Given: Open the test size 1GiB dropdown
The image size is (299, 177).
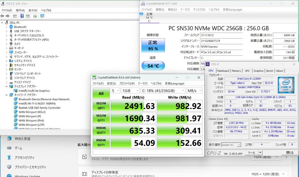Looking at the screenshot, I should coord(130,90).
